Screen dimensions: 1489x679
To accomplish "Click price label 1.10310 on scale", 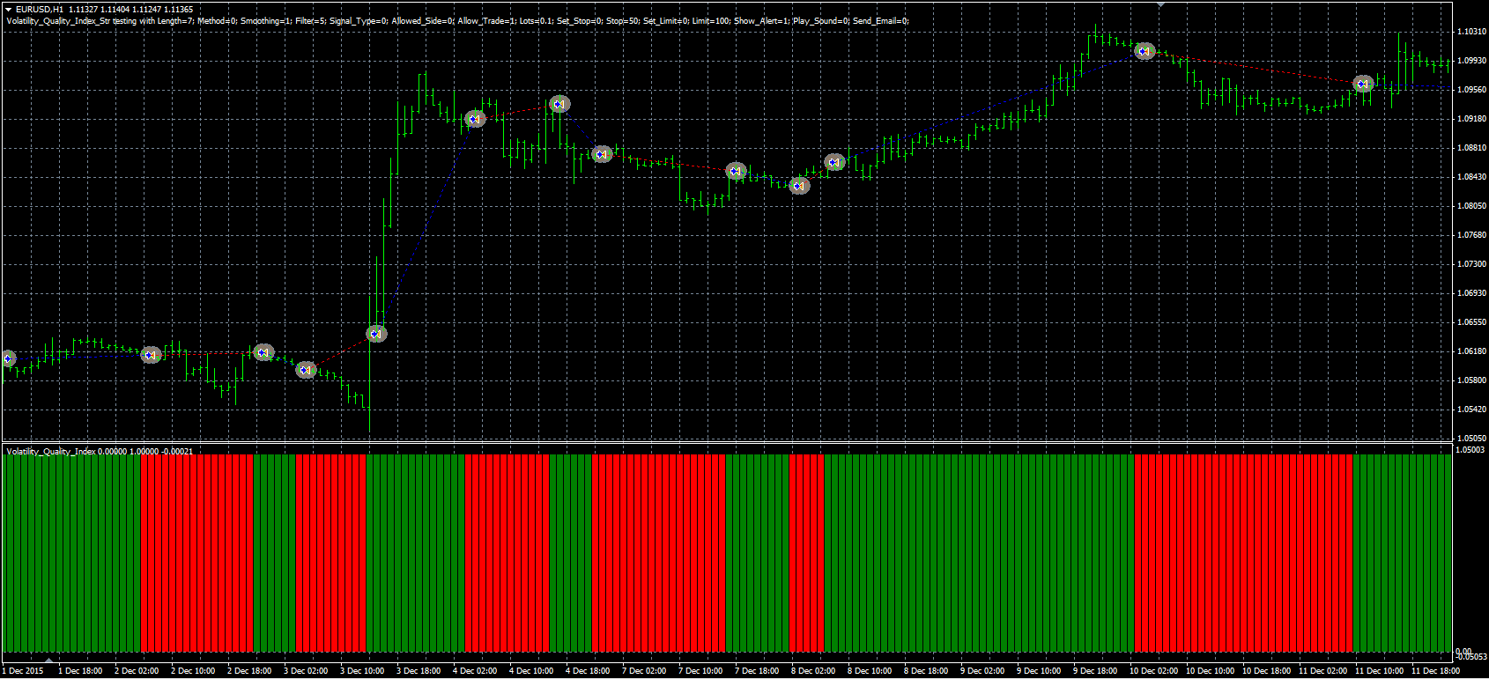I will [1472, 32].
